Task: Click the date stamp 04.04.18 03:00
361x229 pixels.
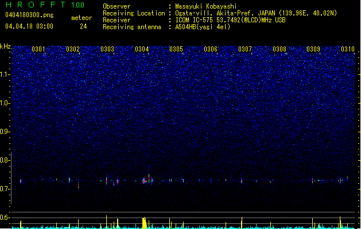Action: click(29, 26)
